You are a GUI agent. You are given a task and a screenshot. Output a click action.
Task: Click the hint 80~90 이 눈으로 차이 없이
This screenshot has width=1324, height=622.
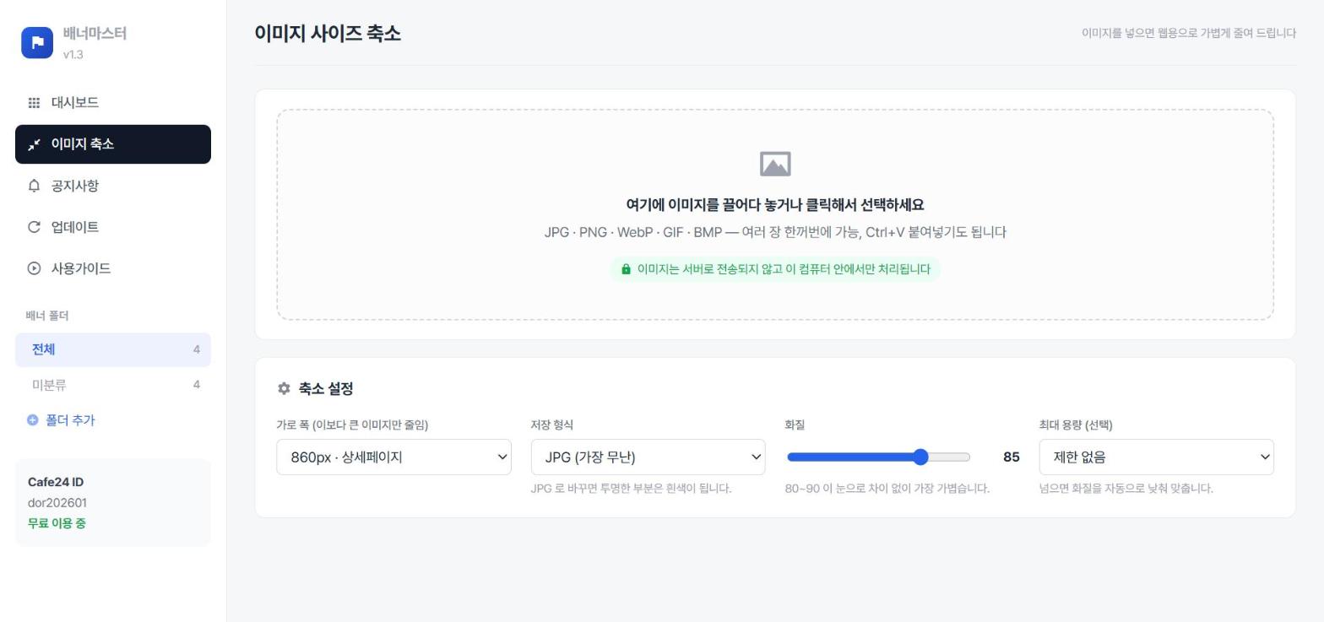tap(887, 488)
